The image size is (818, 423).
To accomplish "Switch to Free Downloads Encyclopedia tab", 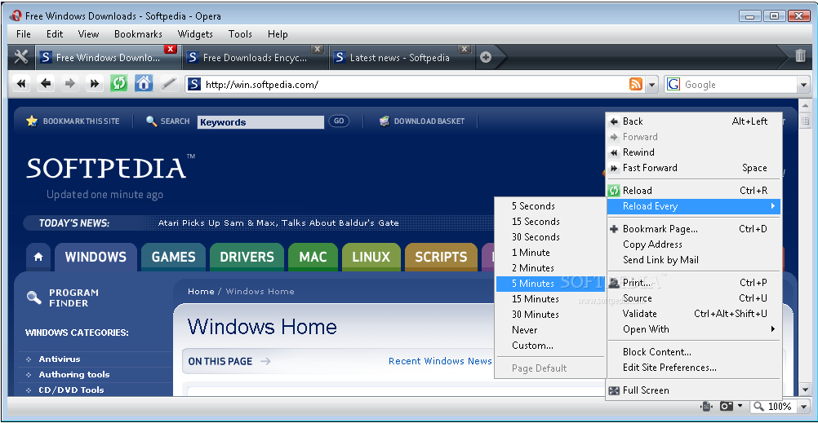I will tap(255, 57).
